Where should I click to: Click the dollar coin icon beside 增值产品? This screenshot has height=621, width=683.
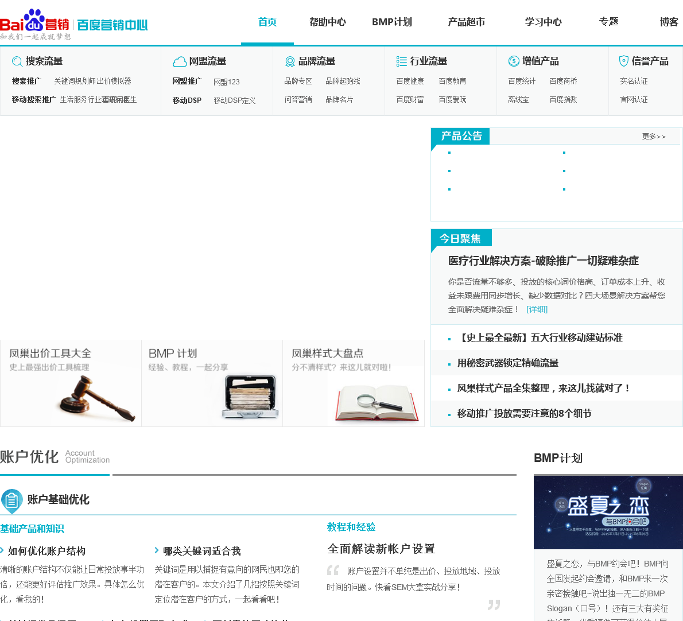click(514, 61)
